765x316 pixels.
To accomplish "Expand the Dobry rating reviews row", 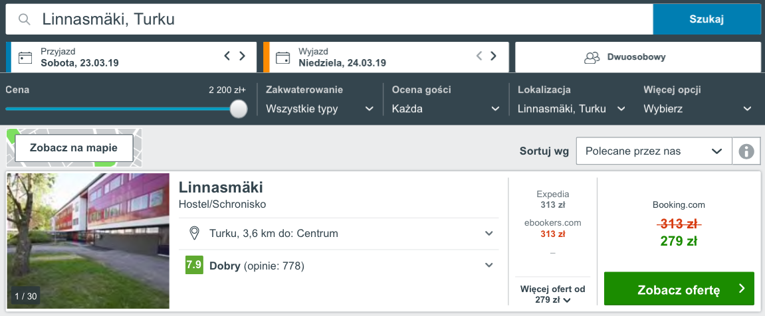I will point(489,266).
